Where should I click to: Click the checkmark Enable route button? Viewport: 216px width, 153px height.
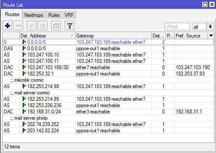pyautogui.click(x=32, y=26)
